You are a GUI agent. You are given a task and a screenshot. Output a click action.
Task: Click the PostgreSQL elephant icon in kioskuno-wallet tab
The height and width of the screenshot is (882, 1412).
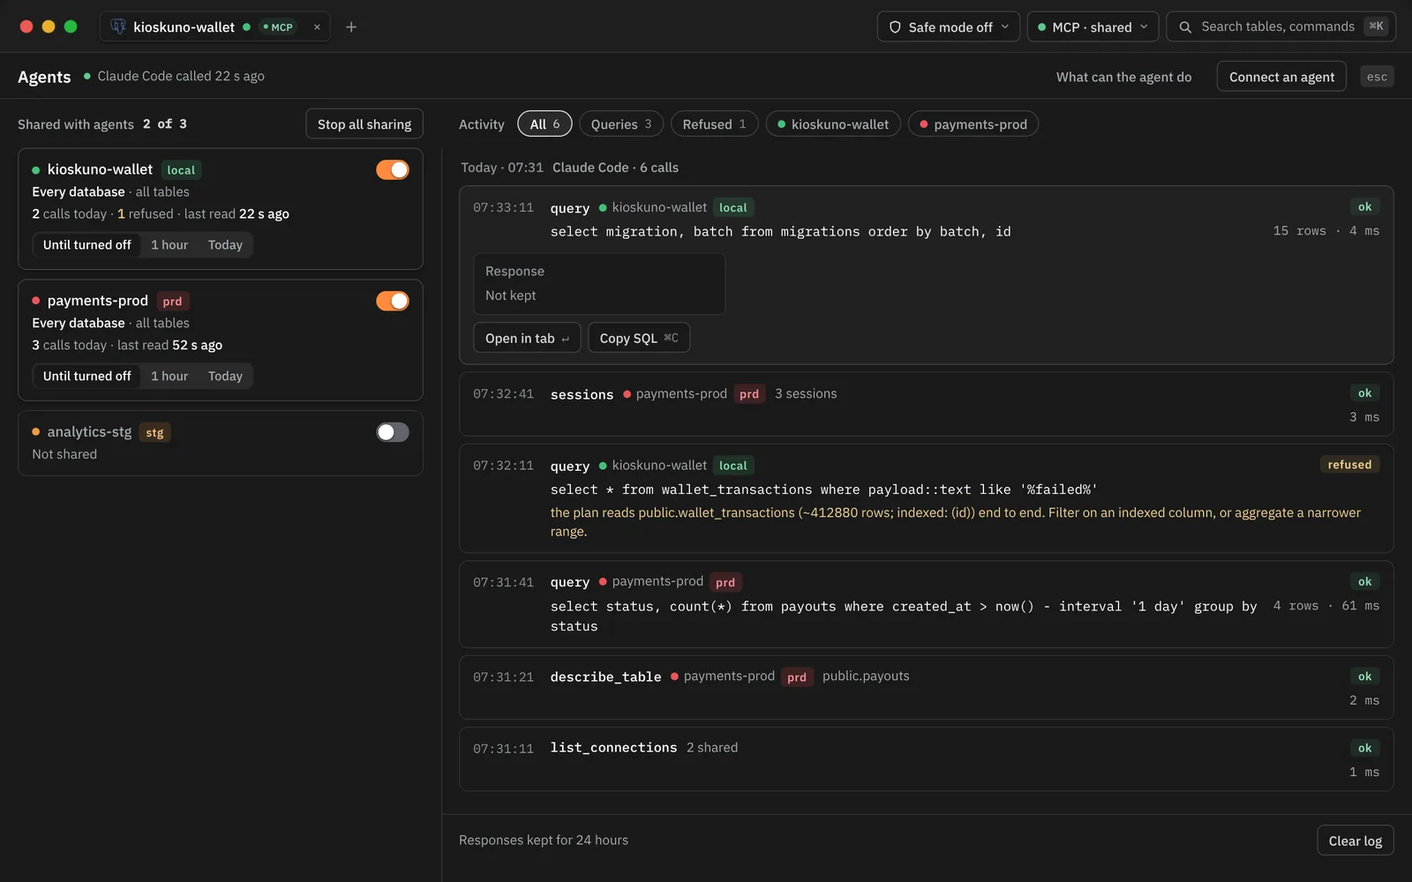coord(118,26)
